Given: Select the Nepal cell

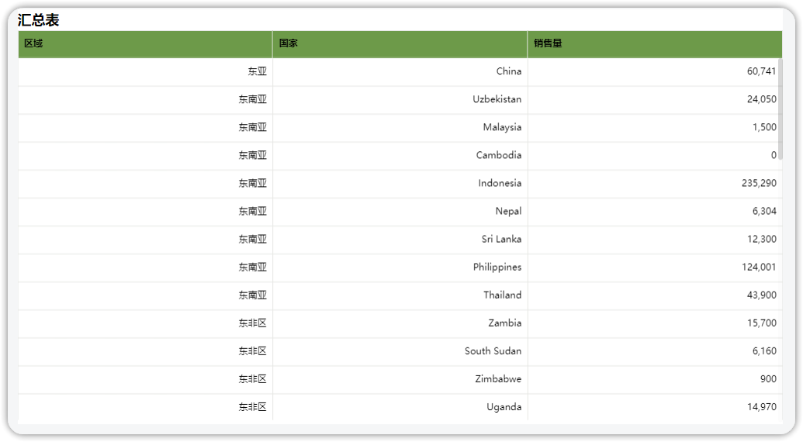Looking at the screenshot, I should (400, 212).
